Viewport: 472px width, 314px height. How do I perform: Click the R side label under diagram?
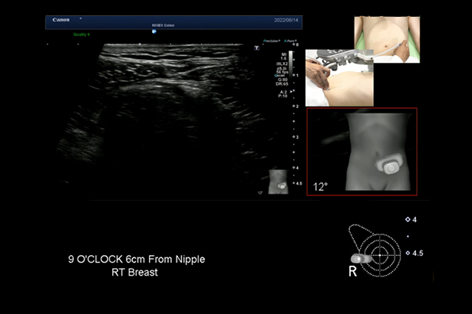tap(353, 271)
